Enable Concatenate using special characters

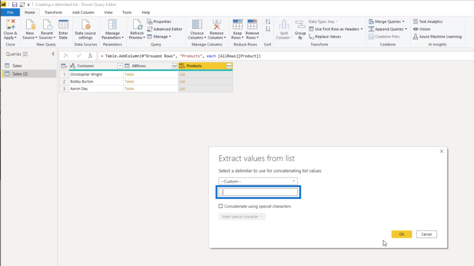click(x=221, y=206)
